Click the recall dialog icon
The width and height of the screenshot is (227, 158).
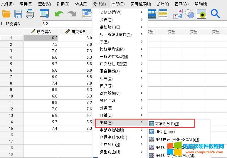pyautogui.click(x=44, y=14)
